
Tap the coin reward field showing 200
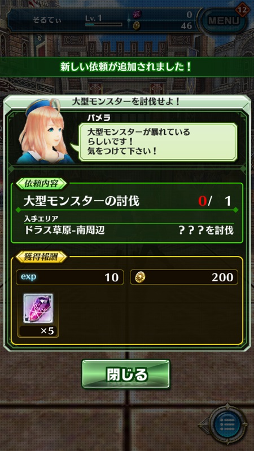[x=184, y=277]
